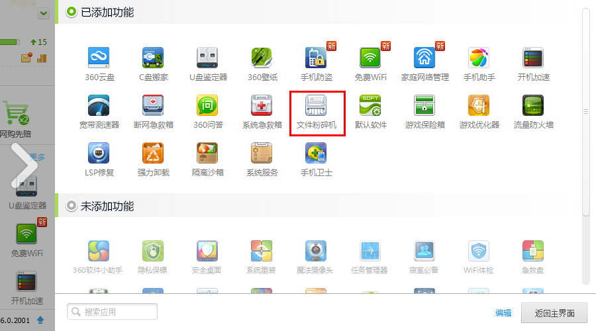The height and width of the screenshot is (331, 596).
Task: Click the vertical scrollbar of the function list
Action: point(586,112)
